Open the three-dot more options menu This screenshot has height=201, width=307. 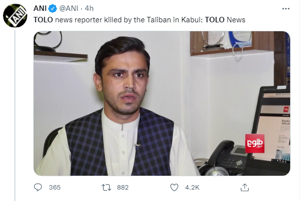286,8
